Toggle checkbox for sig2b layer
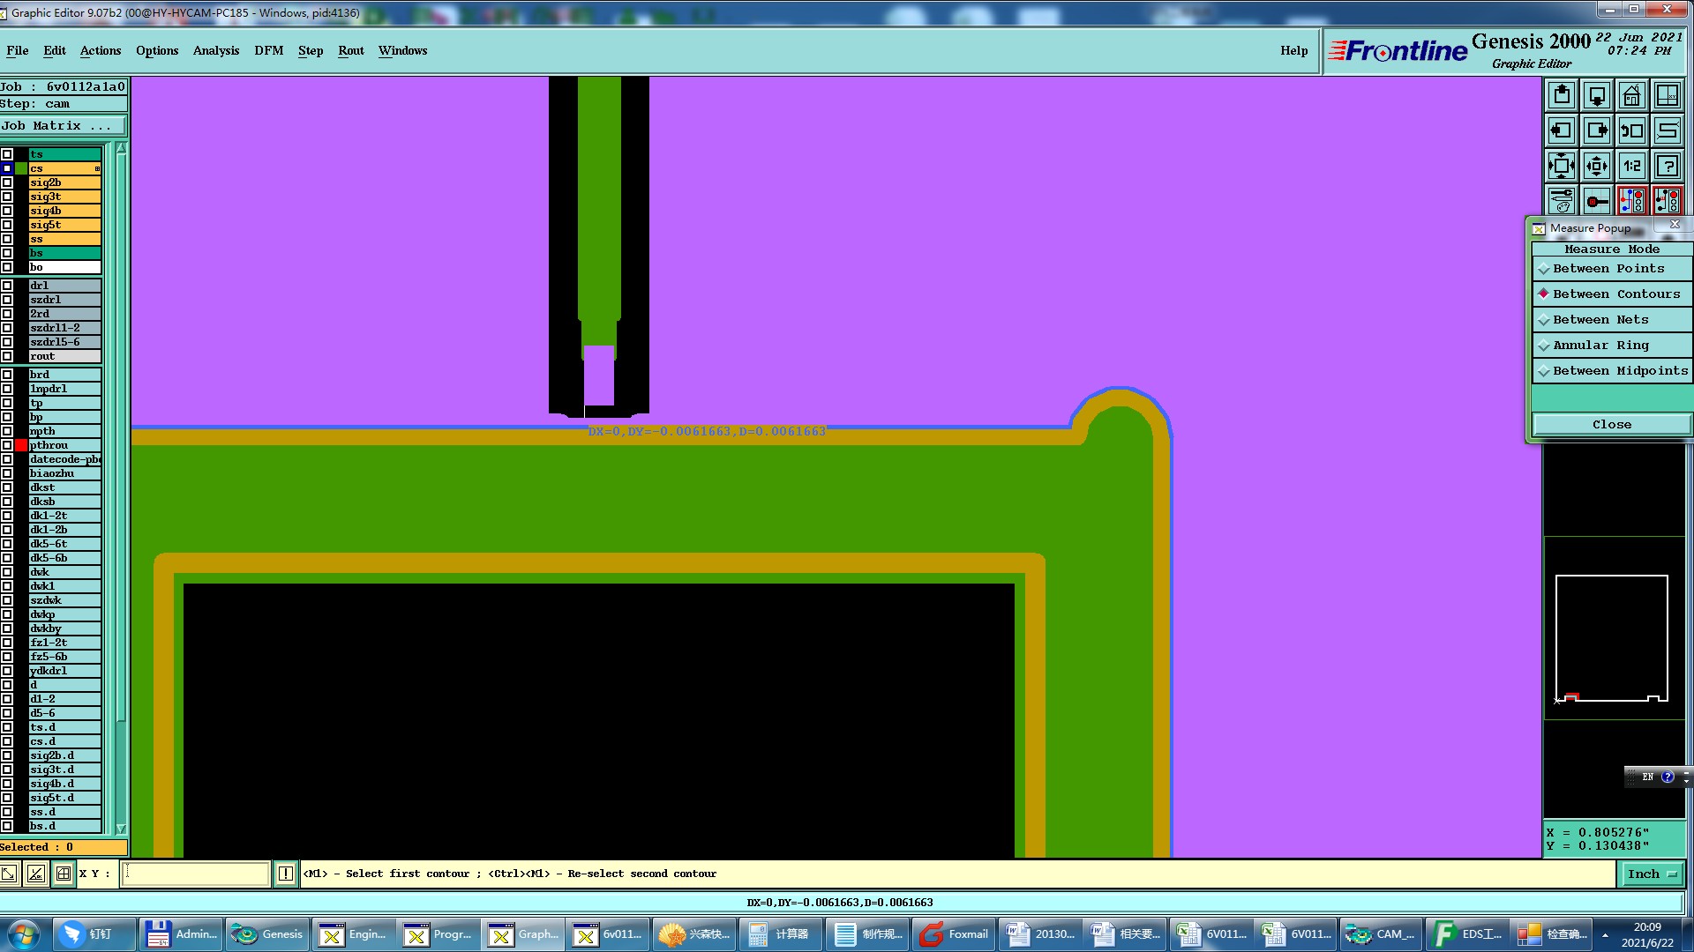1694x952 pixels. pyautogui.click(x=7, y=182)
